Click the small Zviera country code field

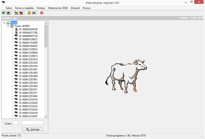coord(16,123)
